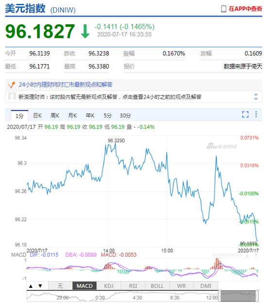Click the right handle of the time range slider
This screenshot has height=303, width=267.
click(x=257, y=296)
